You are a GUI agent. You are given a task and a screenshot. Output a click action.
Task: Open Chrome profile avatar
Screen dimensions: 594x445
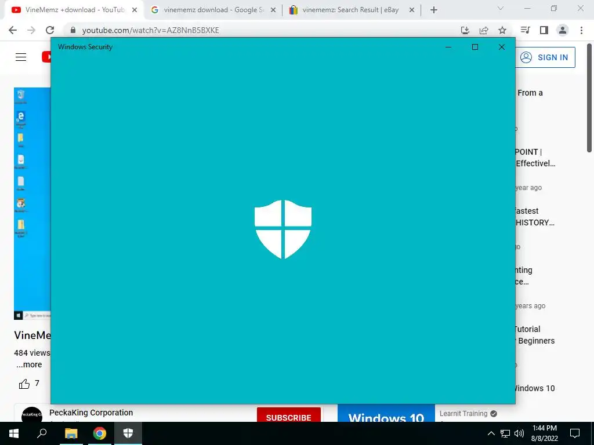coord(563,30)
